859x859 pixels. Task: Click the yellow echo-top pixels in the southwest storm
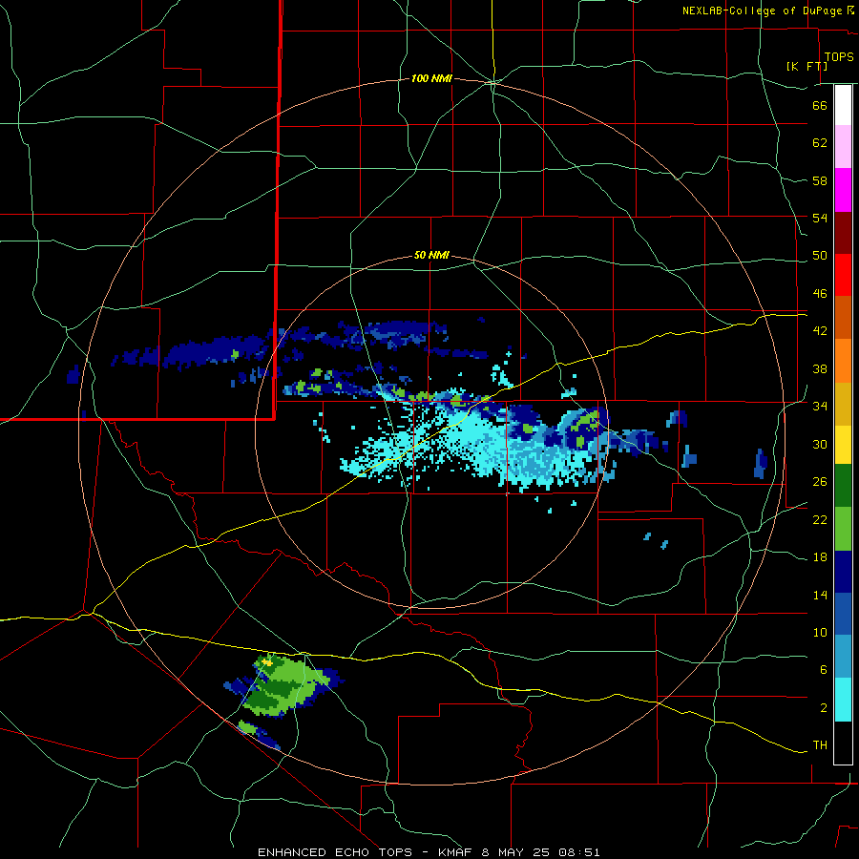click(267, 662)
